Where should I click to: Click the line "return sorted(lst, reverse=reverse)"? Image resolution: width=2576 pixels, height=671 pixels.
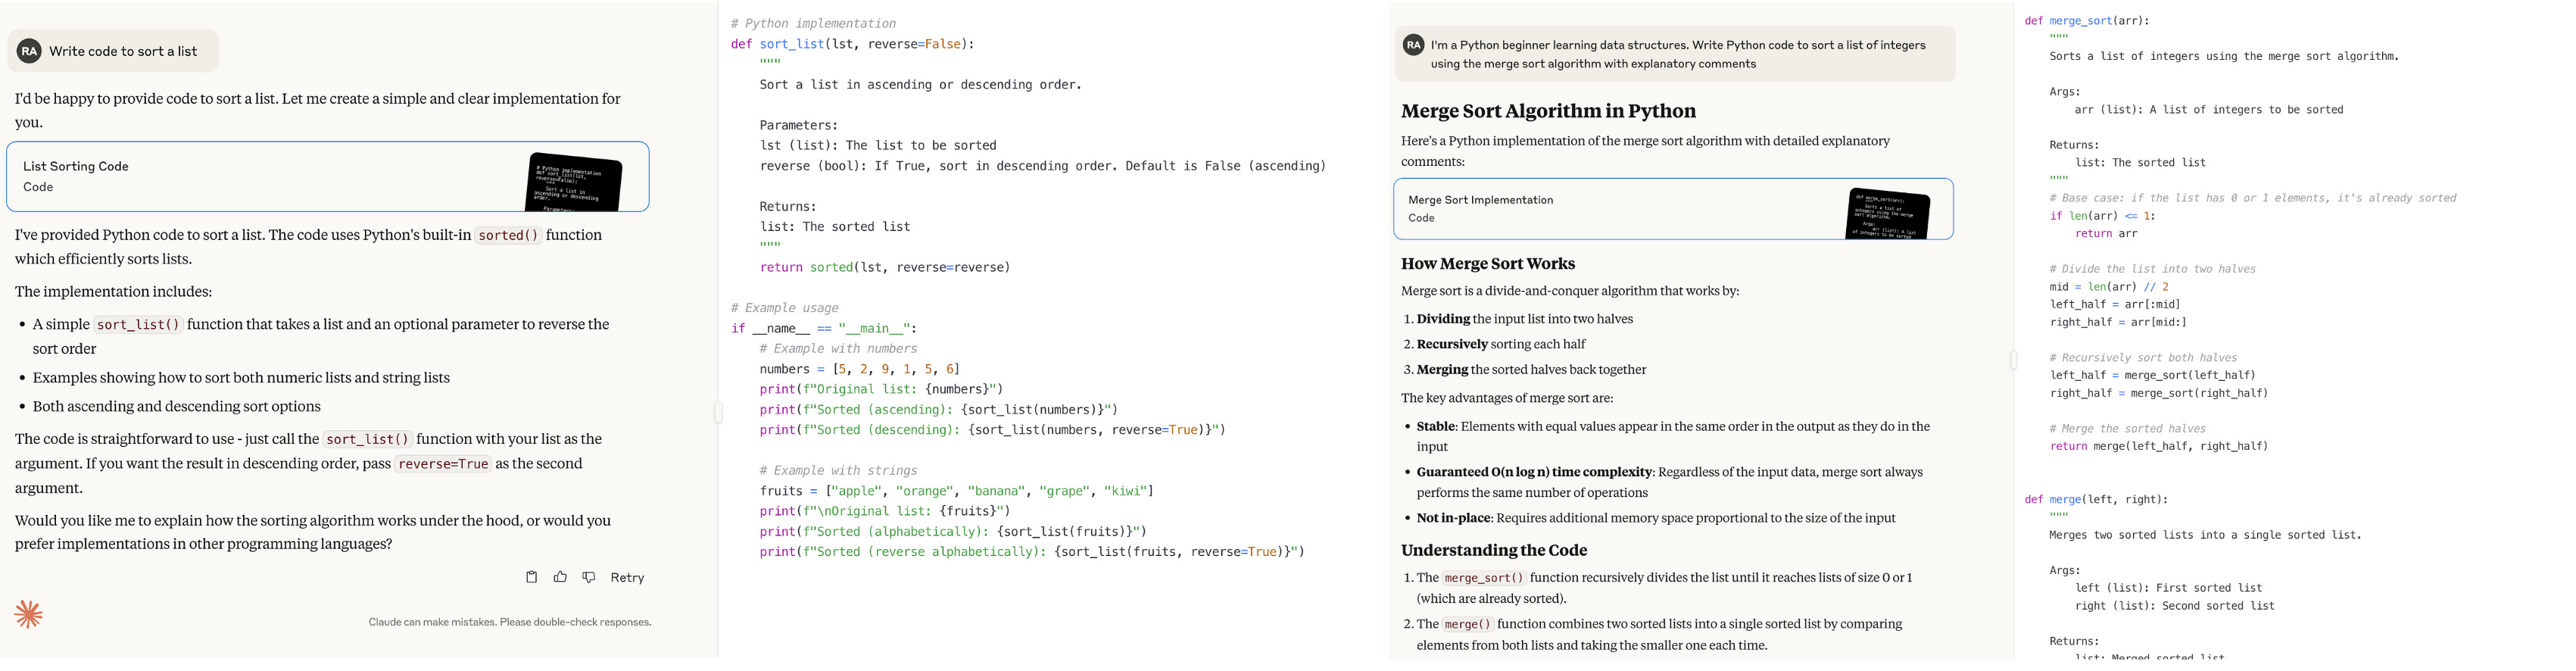coord(885,267)
